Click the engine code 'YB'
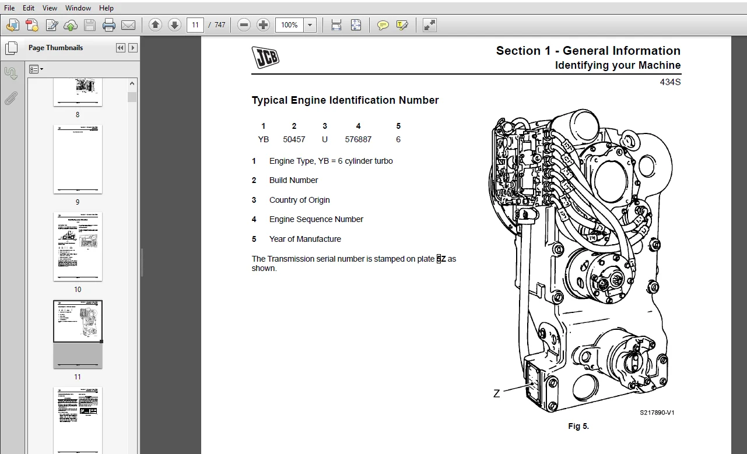Viewport: 747px width, 454px height. tap(264, 139)
